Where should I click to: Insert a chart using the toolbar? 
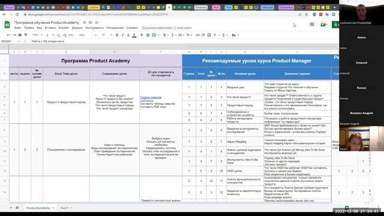click(x=209, y=35)
